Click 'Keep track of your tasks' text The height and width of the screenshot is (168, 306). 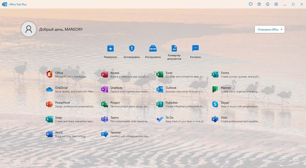(x=185, y=121)
